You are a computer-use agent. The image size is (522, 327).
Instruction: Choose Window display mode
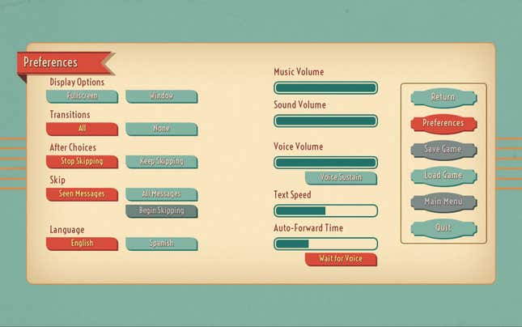point(162,96)
